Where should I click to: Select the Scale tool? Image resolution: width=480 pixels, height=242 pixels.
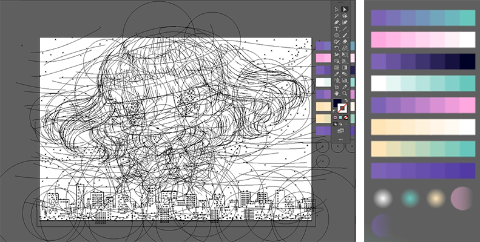click(x=345, y=48)
